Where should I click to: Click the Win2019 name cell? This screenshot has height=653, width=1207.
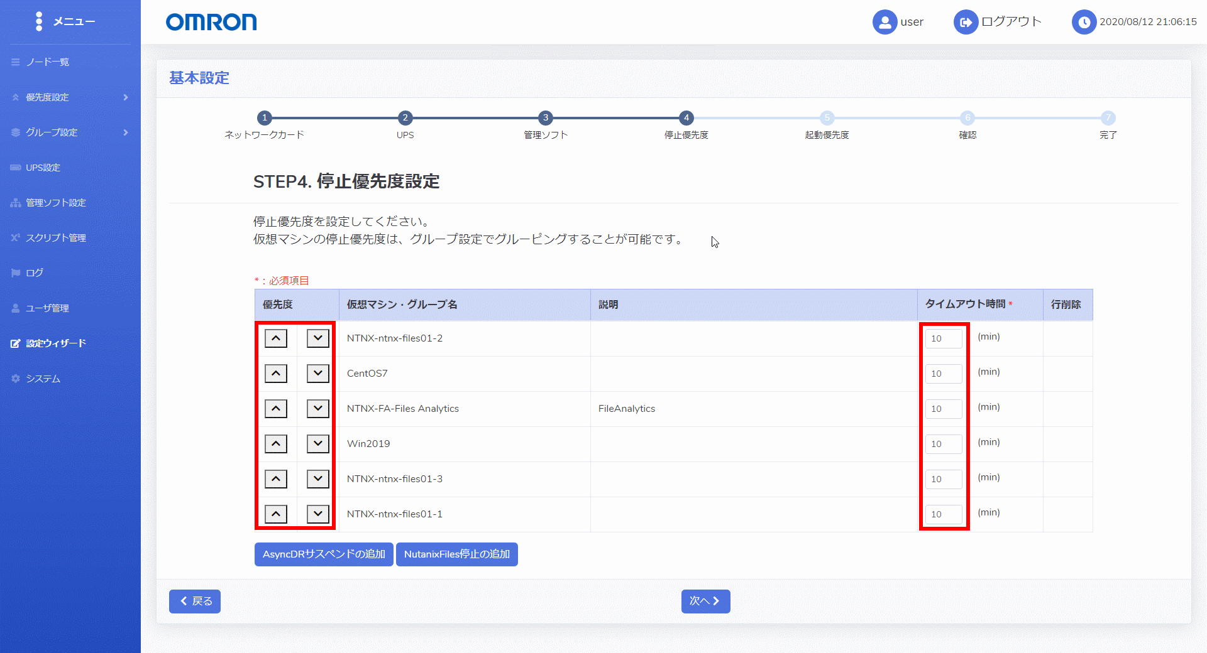tap(465, 444)
